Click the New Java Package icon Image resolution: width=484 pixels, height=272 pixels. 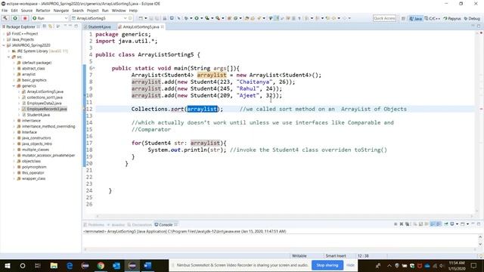pos(229,18)
